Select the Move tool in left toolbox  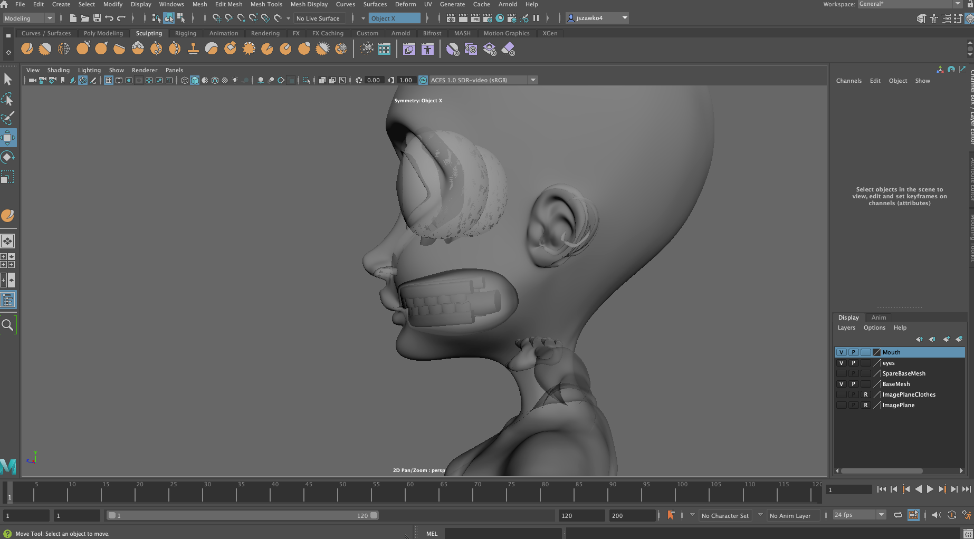tap(8, 138)
